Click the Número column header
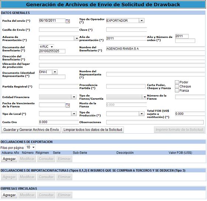The image size is (207, 201). (x=28, y=153)
